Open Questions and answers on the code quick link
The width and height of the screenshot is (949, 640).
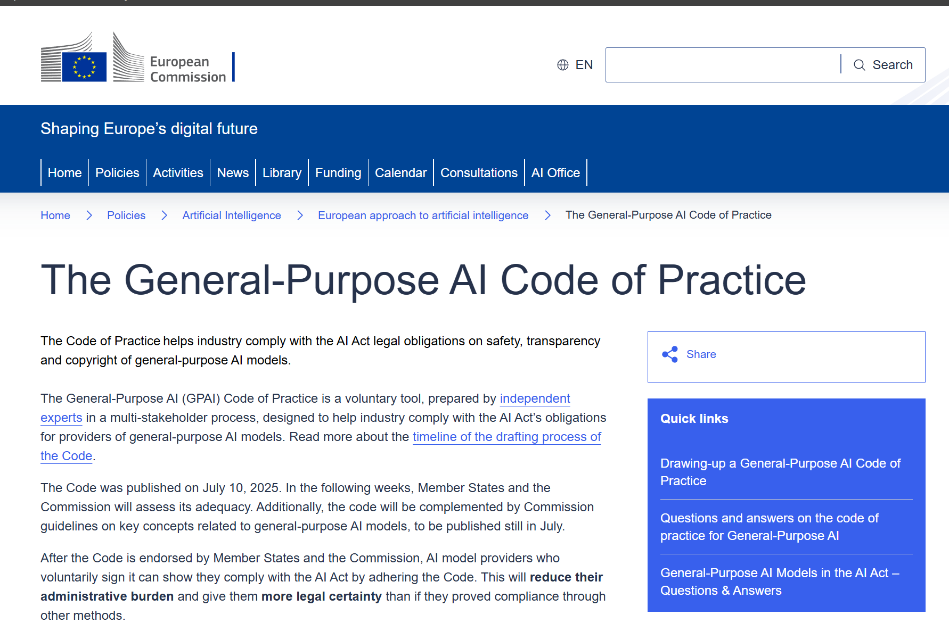coord(769,527)
